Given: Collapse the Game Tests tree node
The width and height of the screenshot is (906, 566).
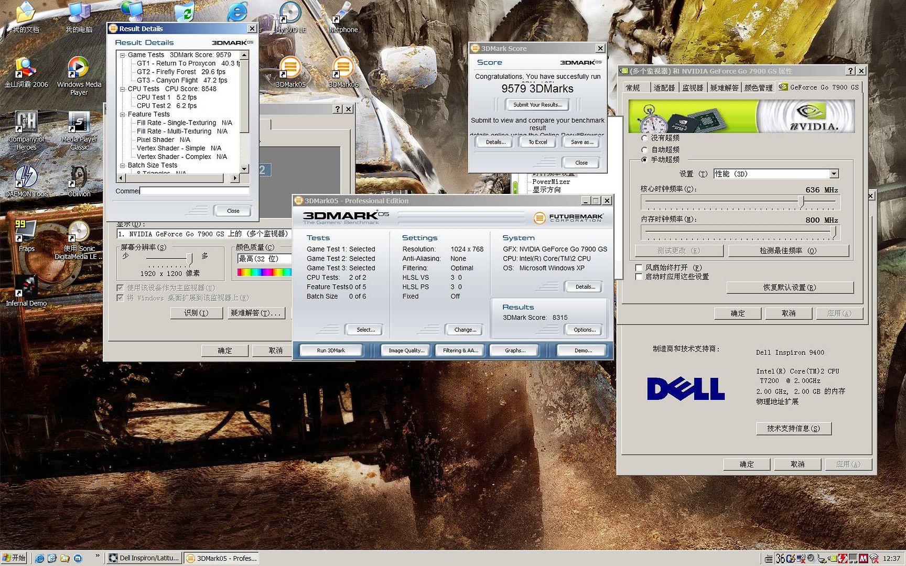Looking at the screenshot, I should 123,55.
